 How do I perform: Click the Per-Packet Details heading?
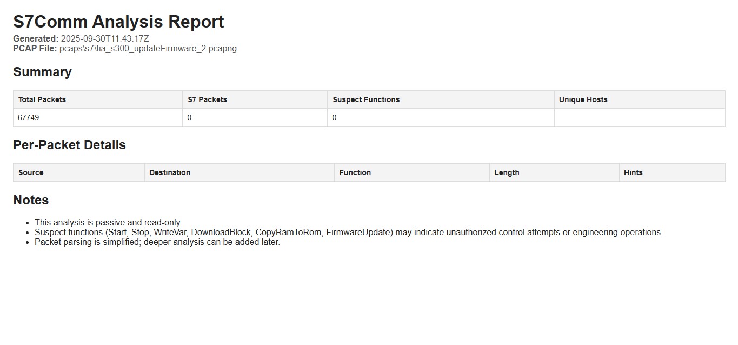69,145
